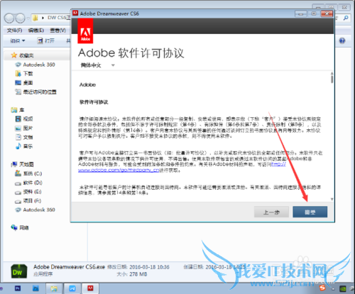Select 桌面 (Desktop) in the sidebar

[24, 83]
